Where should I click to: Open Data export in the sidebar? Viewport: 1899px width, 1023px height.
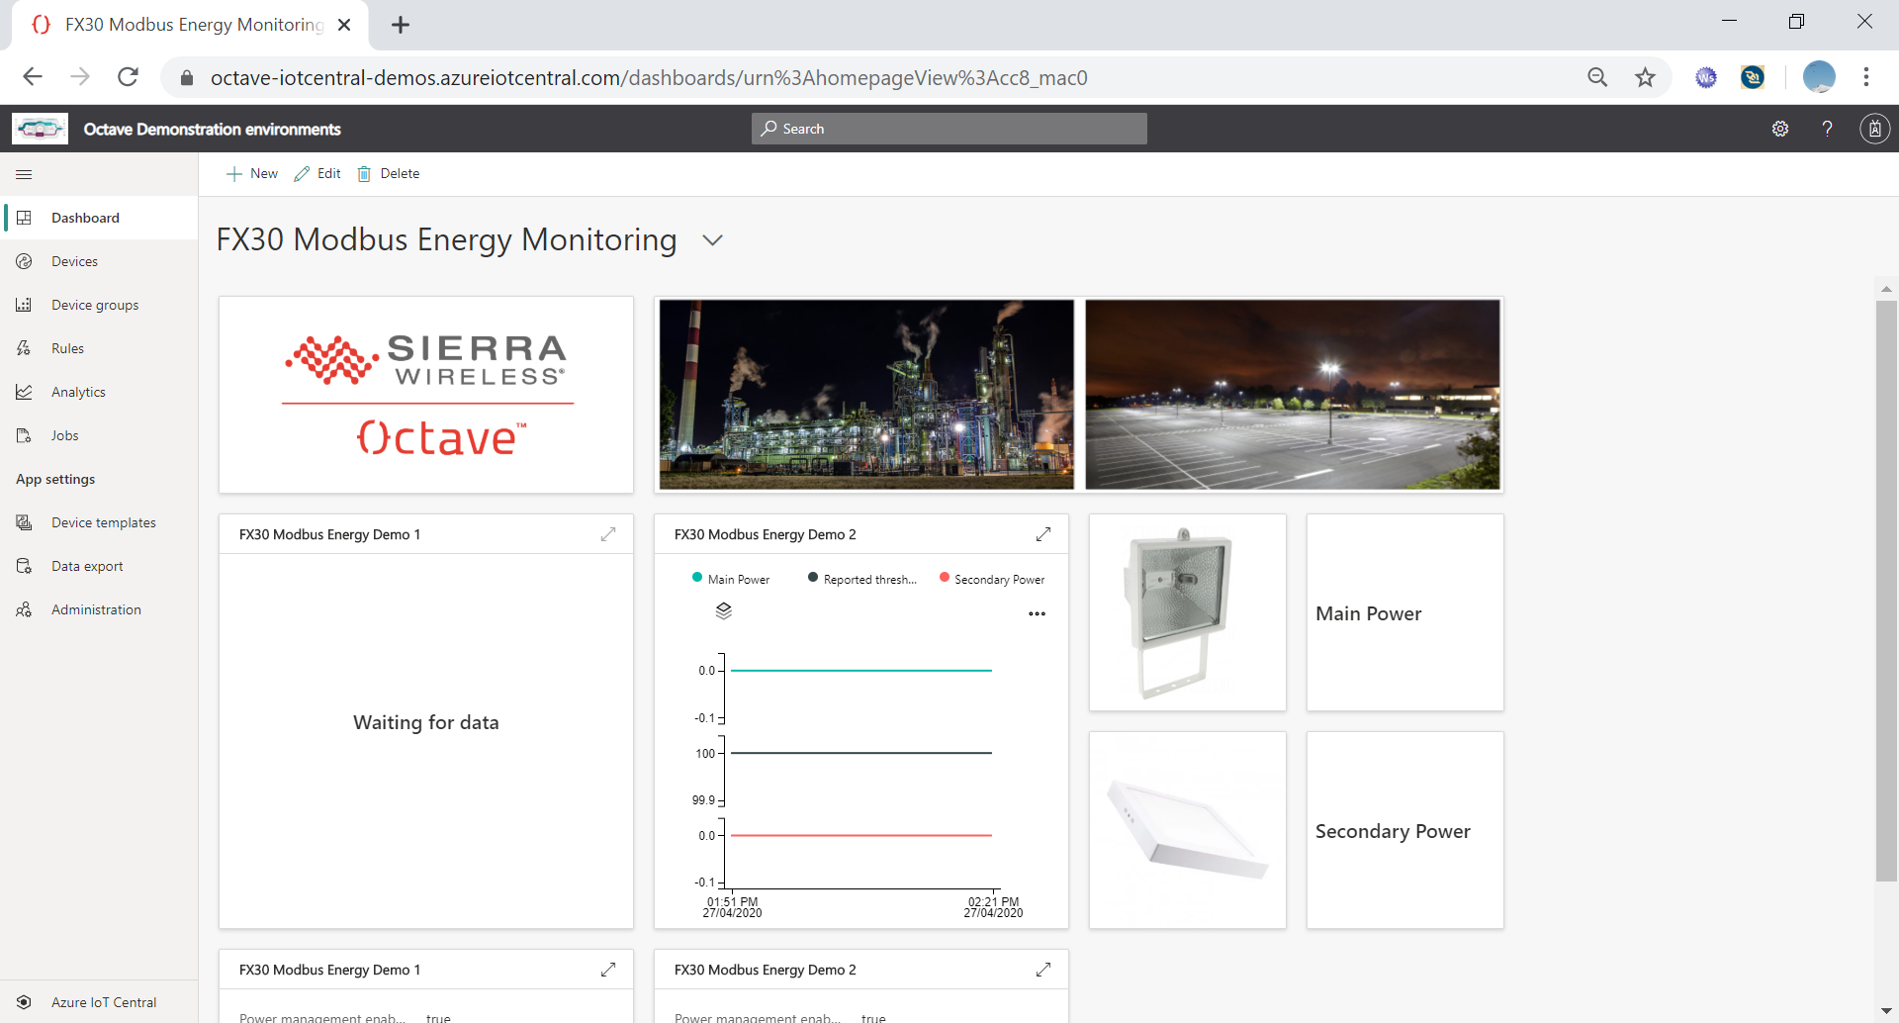pyautogui.click(x=99, y=566)
